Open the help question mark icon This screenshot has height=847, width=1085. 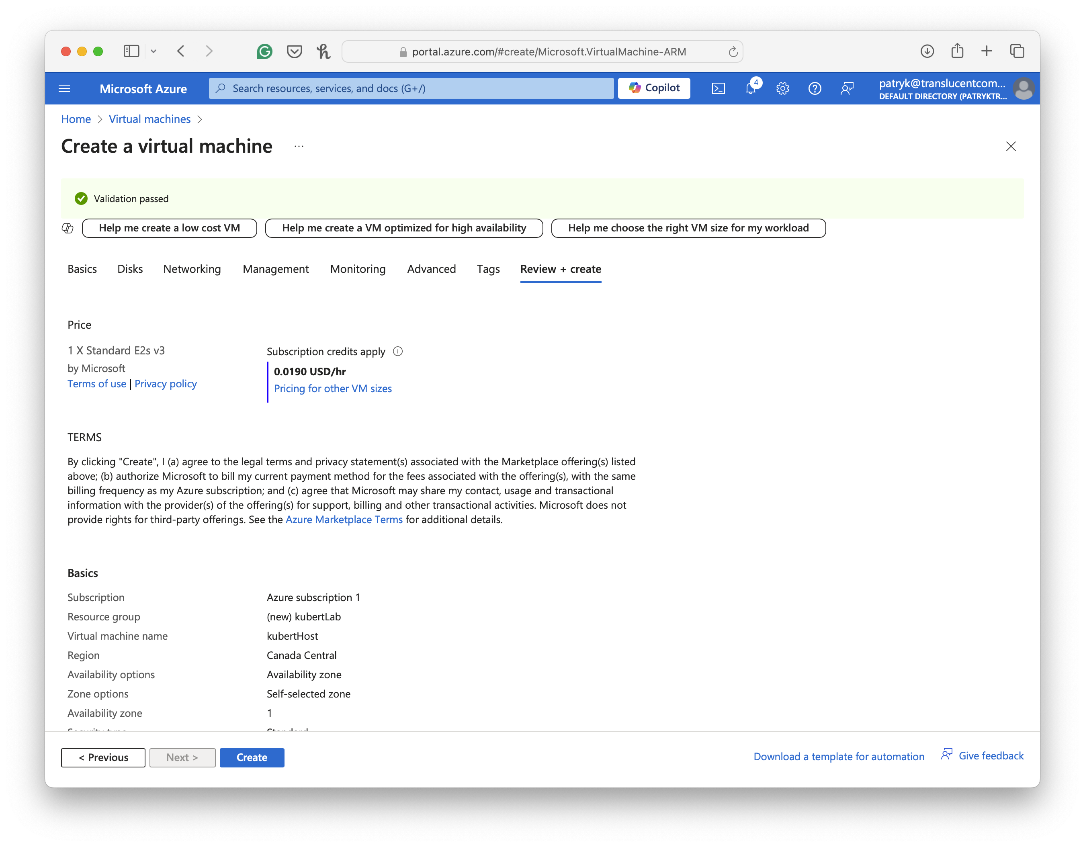(x=815, y=88)
